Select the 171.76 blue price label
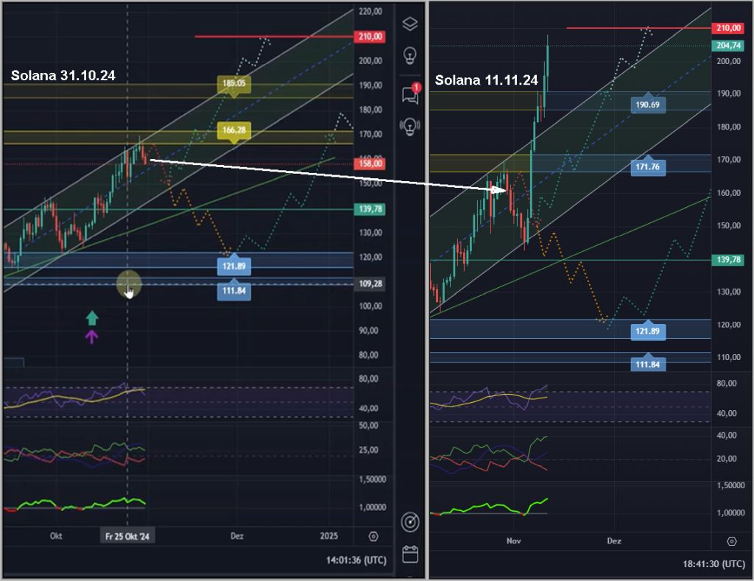This screenshot has width=754, height=581. coord(648,168)
